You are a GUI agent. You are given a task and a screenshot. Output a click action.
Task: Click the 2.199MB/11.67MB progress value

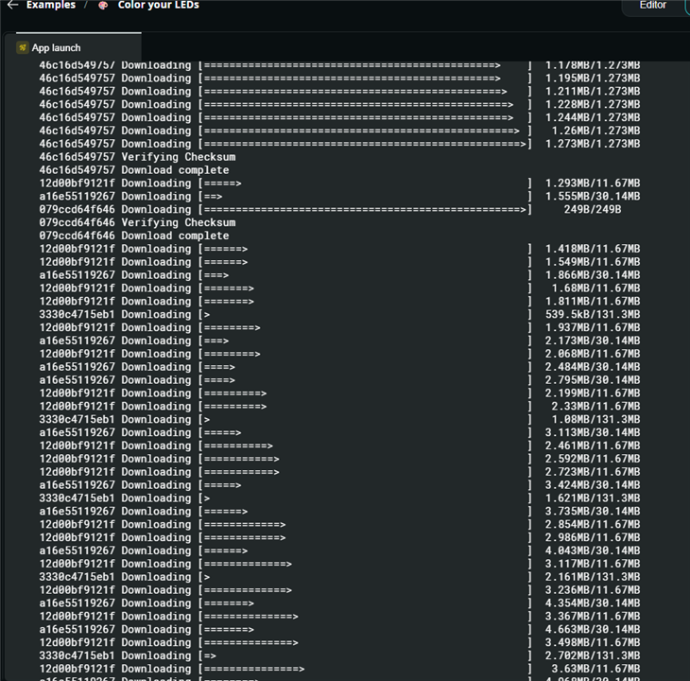(x=593, y=393)
